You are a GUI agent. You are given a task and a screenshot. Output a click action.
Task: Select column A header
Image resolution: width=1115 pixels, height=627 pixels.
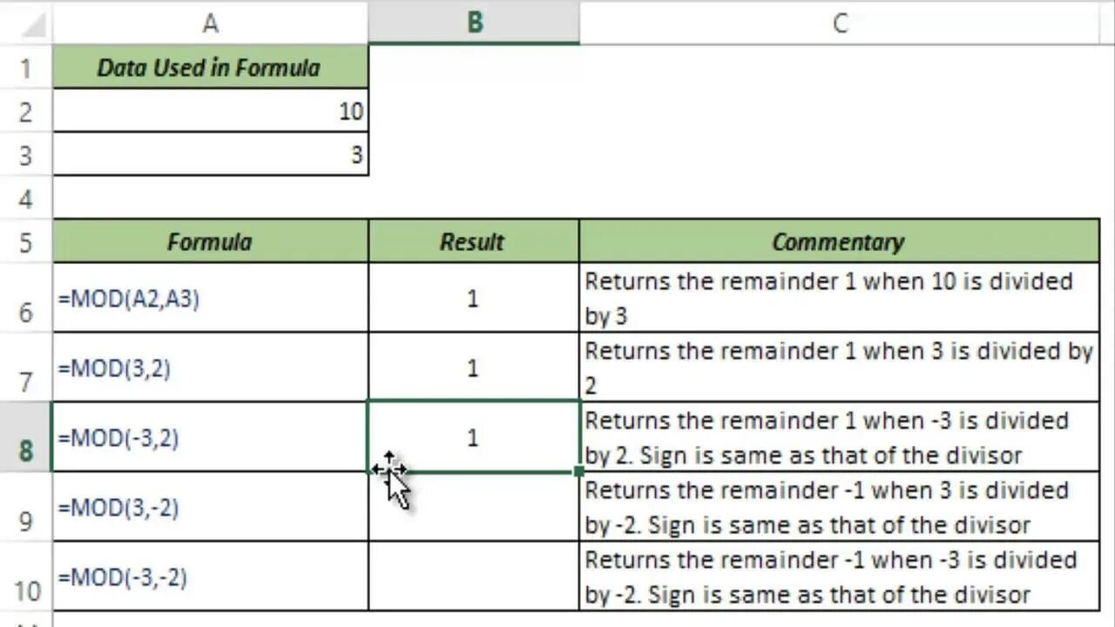(x=210, y=23)
